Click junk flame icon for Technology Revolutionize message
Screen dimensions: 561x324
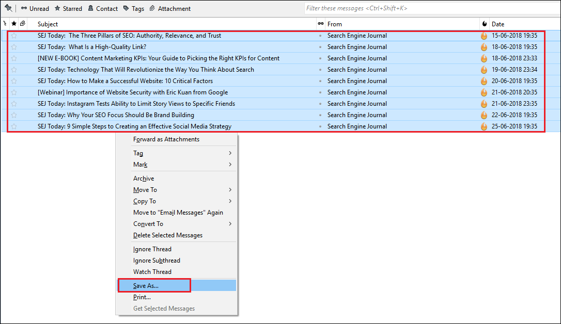(x=484, y=70)
